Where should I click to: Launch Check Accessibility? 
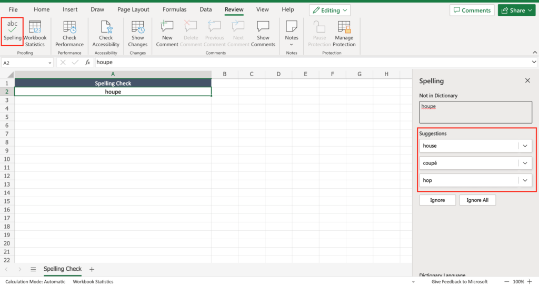pyautogui.click(x=106, y=34)
